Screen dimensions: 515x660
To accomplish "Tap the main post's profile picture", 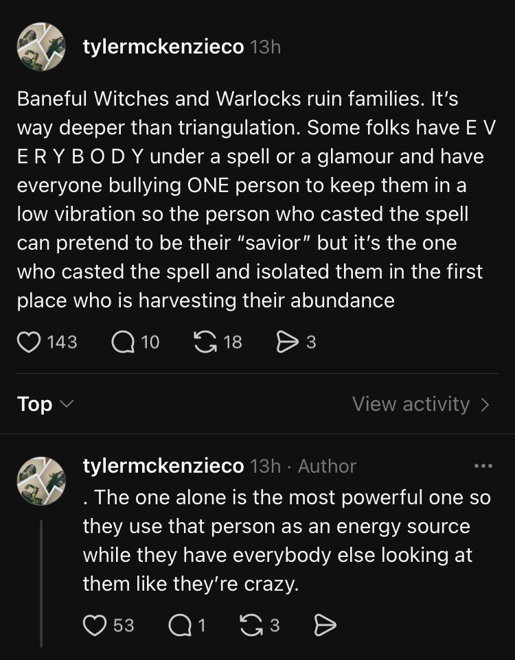I will (41, 47).
